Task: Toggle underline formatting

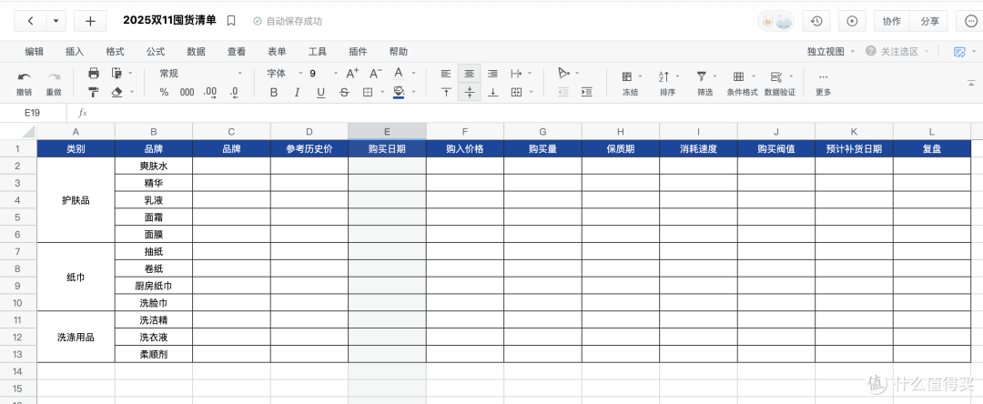Action: point(320,92)
